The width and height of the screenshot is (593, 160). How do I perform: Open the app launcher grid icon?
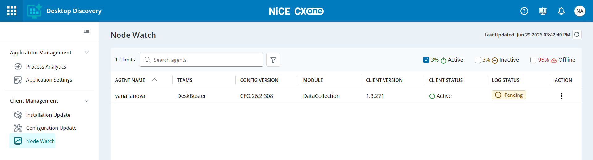tap(11, 11)
